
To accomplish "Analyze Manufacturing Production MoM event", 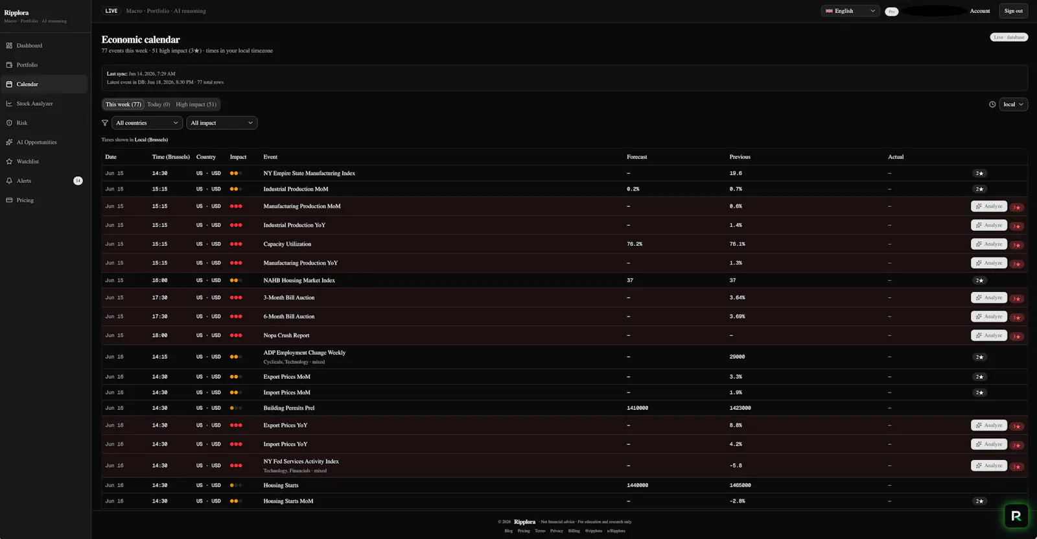I will pyautogui.click(x=989, y=206).
